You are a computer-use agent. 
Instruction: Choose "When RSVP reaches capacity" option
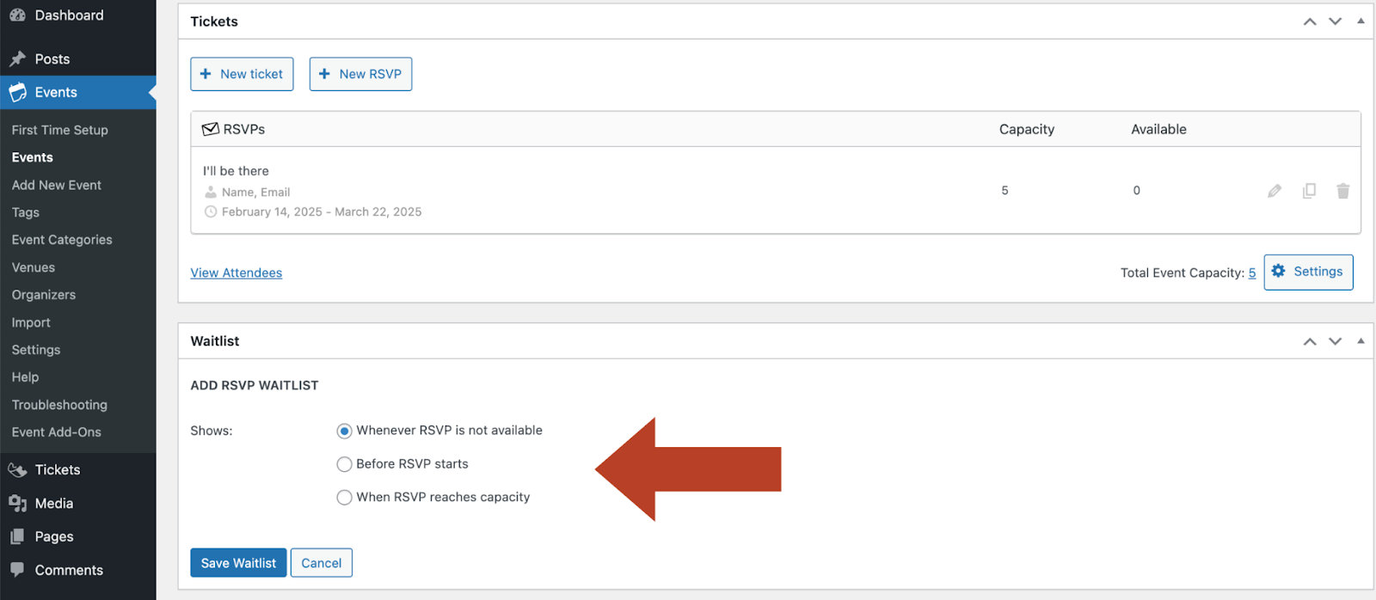pyautogui.click(x=344, y=498)
